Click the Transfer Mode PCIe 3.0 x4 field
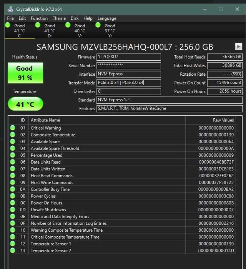The image size is (246, 269). pyautogui.click(x=129, y=83)
